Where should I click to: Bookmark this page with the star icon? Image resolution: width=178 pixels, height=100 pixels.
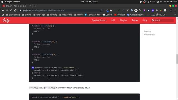tap(102, 11)
